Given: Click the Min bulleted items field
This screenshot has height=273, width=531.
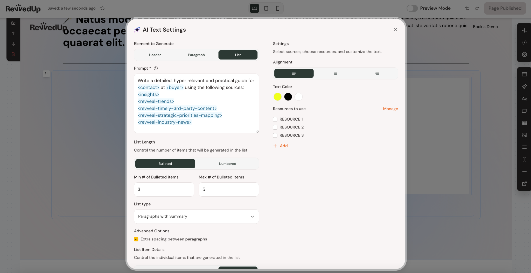Looking at the screenshot, I should click(x=164, y=189).
